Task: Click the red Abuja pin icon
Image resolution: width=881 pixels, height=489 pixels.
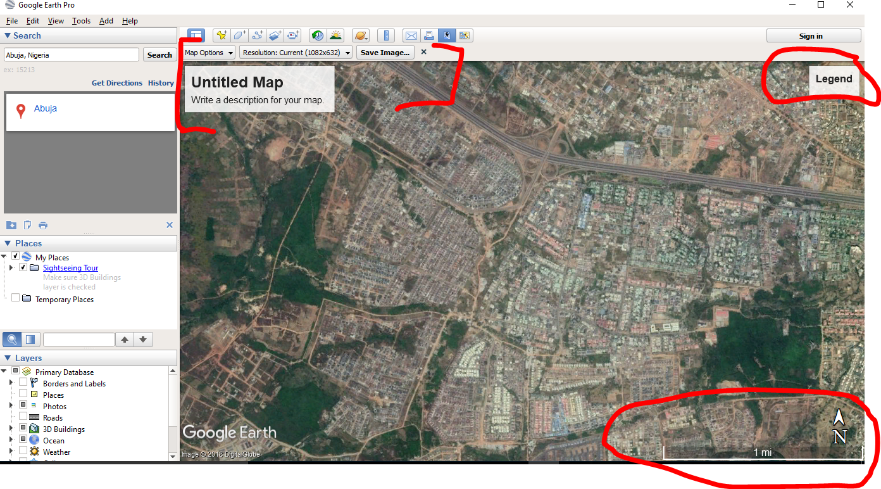Action: 21,111
